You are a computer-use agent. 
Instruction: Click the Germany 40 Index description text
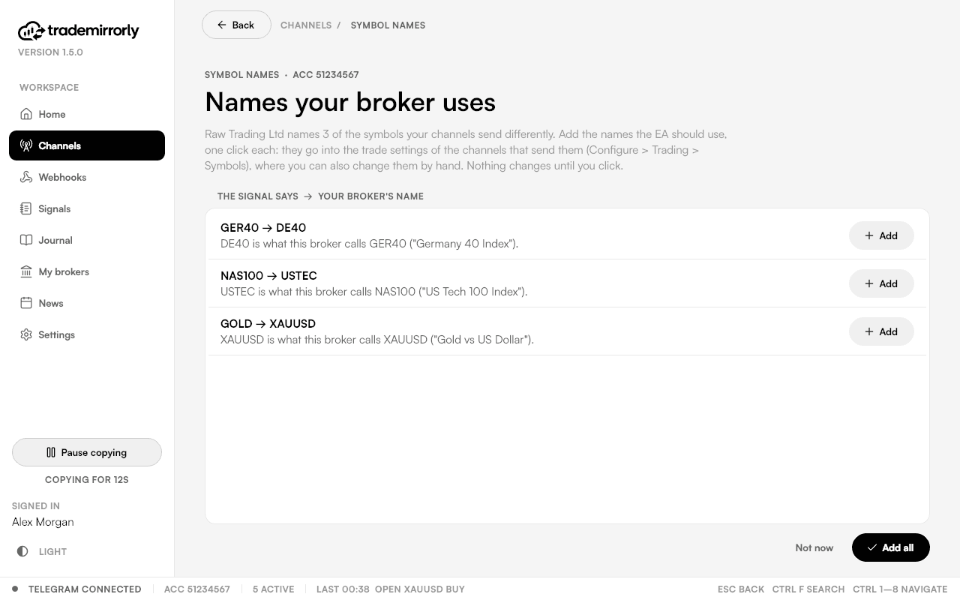pos(369,243)
